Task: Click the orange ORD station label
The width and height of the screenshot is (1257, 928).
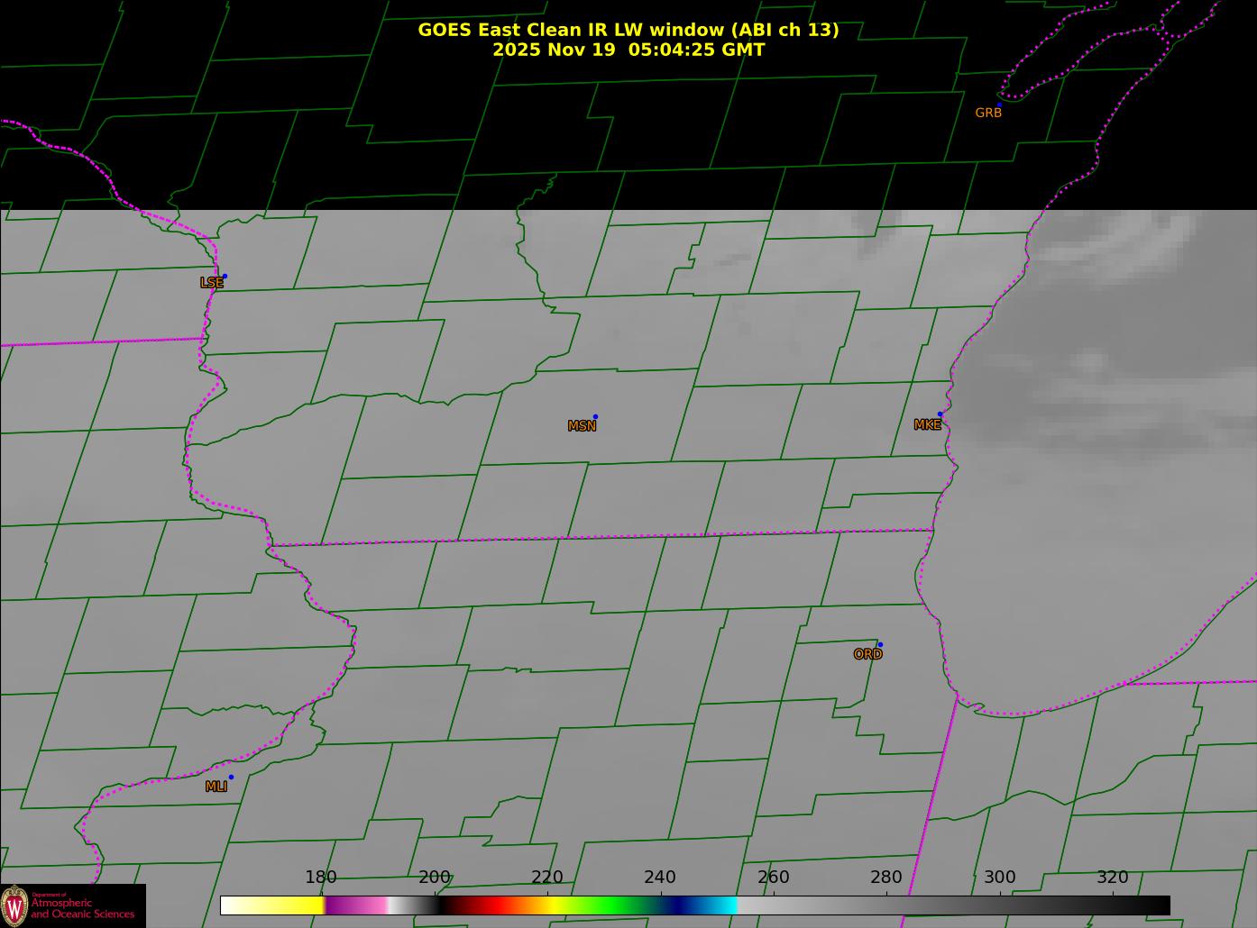Action: tap(867, 655)
